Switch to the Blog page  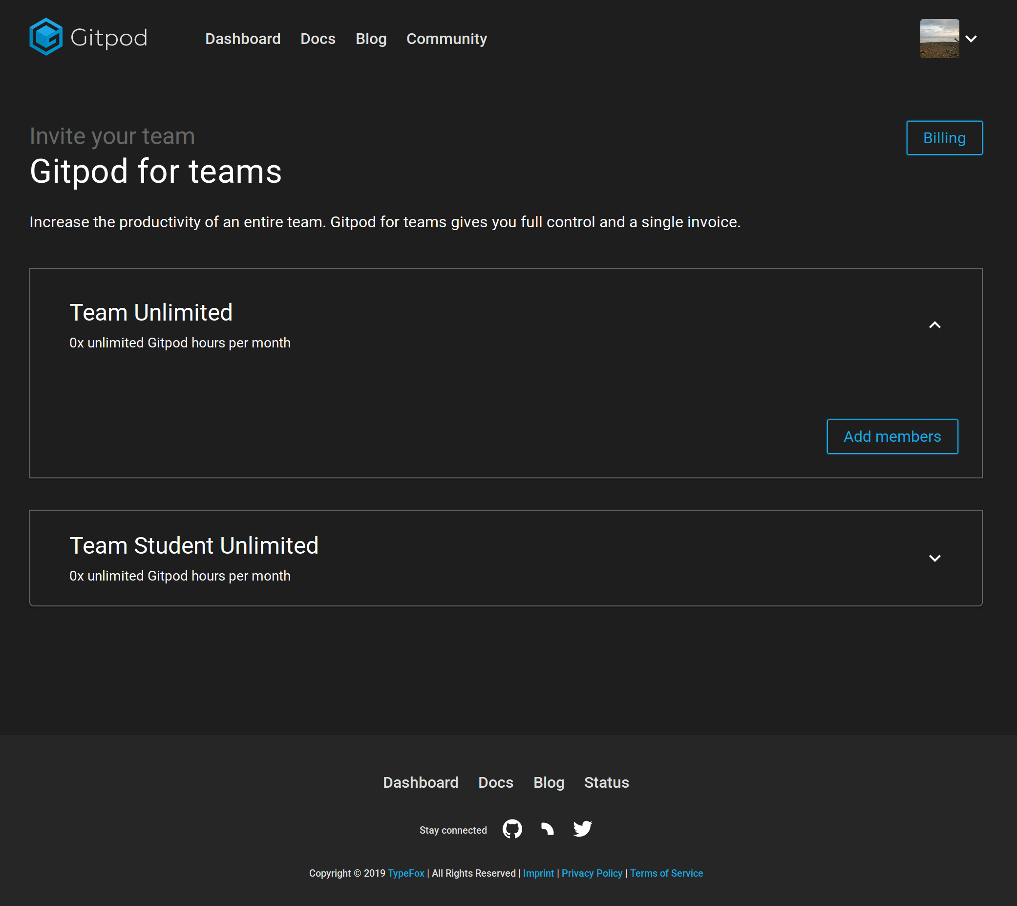click(371, 39)
